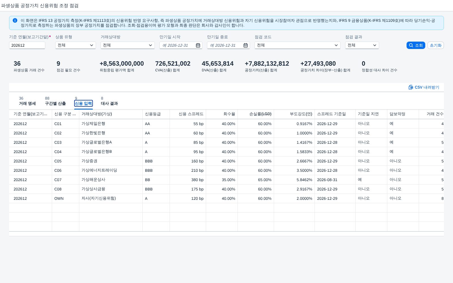453x283 pixels.
Task: Click the 380 bp spread value
Action: (x=197, y=180)
